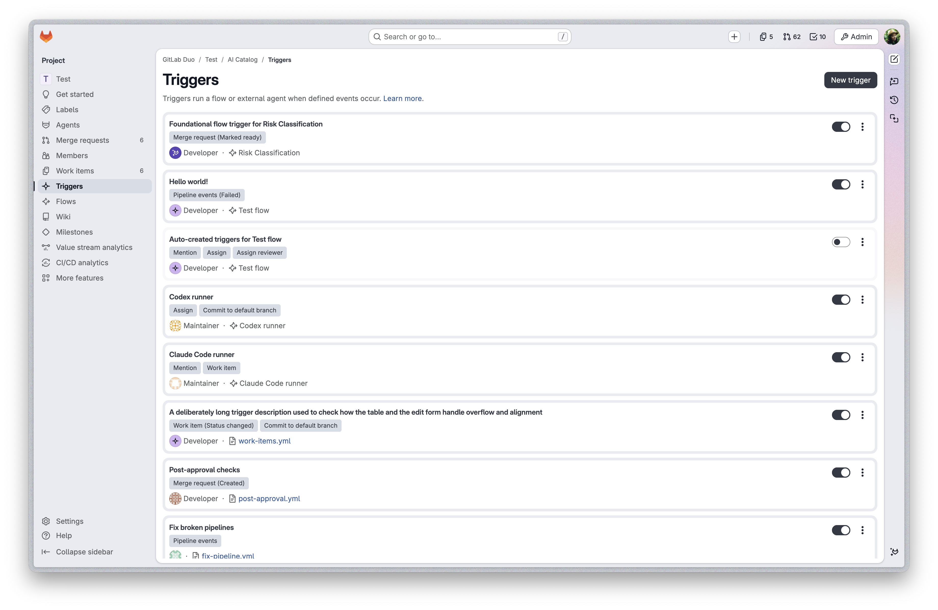Viewport: 938px width, 610px height.
Task: Click the New trigger button
Action: point(850,80)
